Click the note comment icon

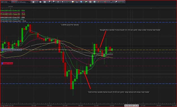point(73,2)
